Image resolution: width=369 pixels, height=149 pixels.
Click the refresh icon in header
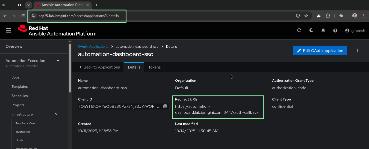299,30
